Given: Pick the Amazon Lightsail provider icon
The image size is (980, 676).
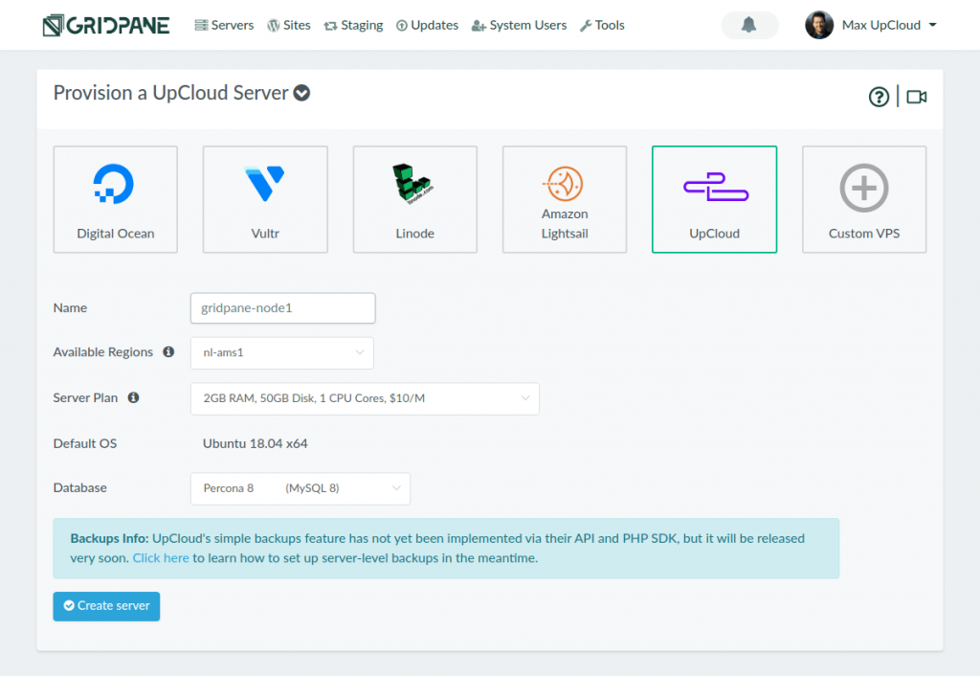Looking at the screenshot, I should (x=564, y=184).
